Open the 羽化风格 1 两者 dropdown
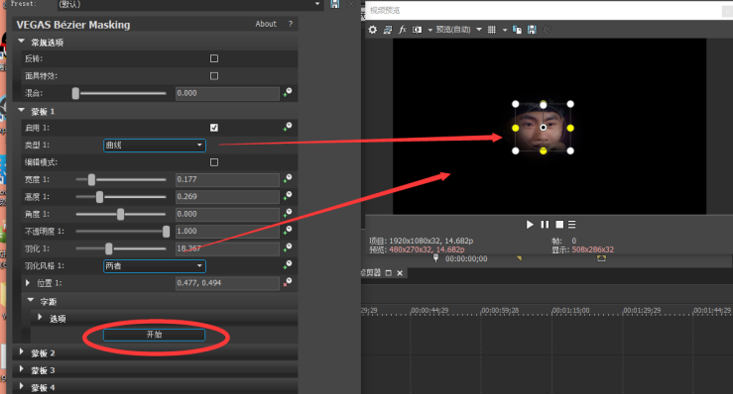Viewport: 733px width, 394px height. (x=155, y=266)
